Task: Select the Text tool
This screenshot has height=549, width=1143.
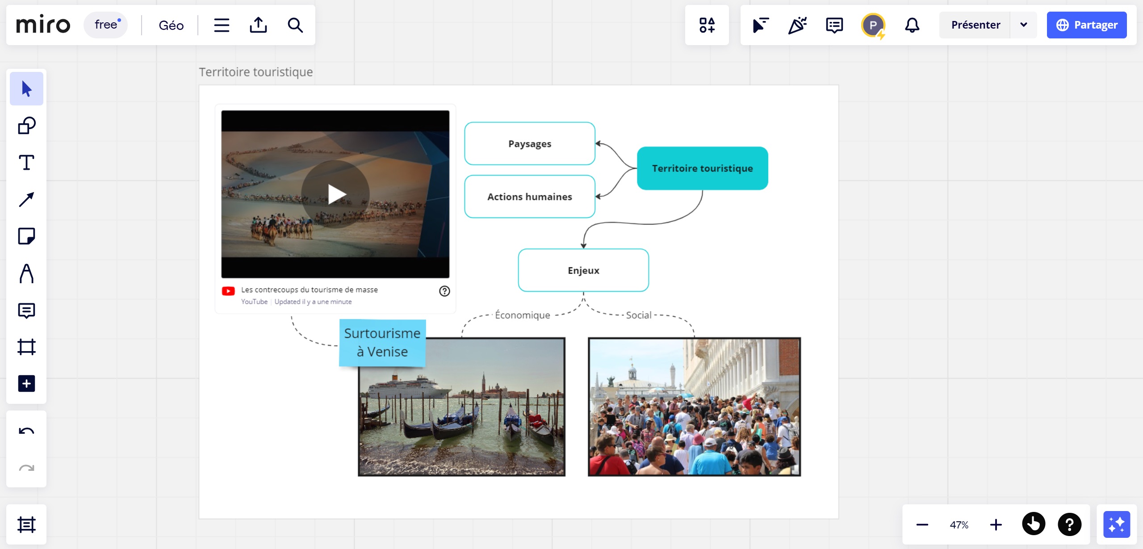Action: pyautogui.click(x=26, y=162)
